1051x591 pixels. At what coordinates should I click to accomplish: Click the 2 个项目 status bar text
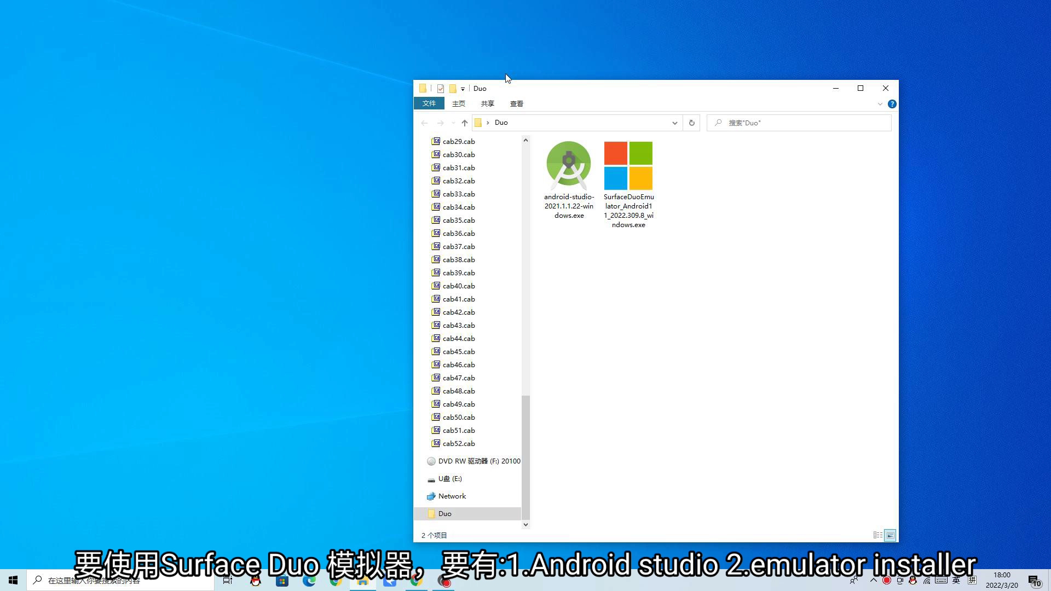pyautogui.click(x=434, y=535)
